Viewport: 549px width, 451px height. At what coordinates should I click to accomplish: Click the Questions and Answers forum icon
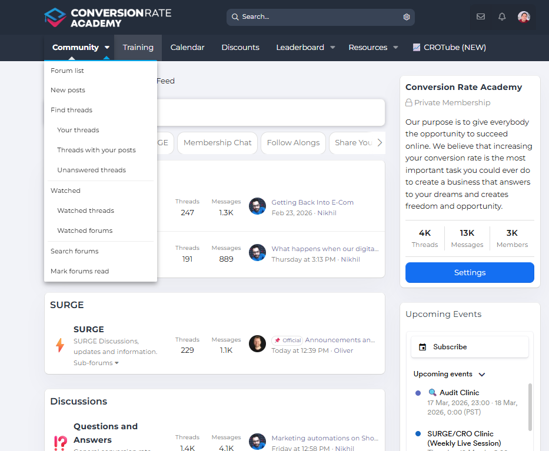click(x=61, y=443)
